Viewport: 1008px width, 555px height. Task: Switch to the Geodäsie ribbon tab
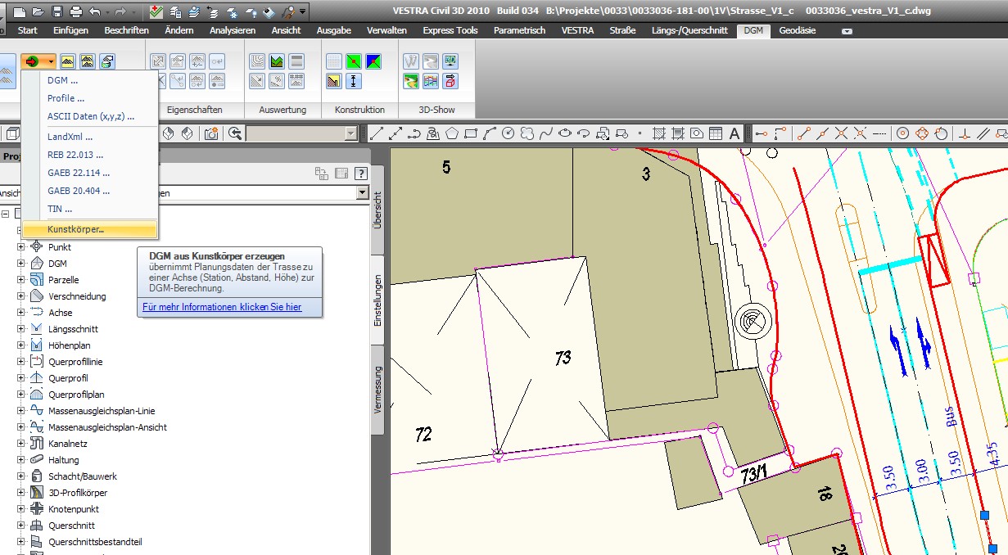(798, 30)
